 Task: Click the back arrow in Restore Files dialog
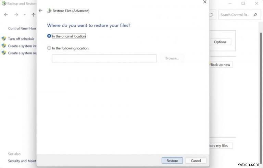[x=40, y=11]
